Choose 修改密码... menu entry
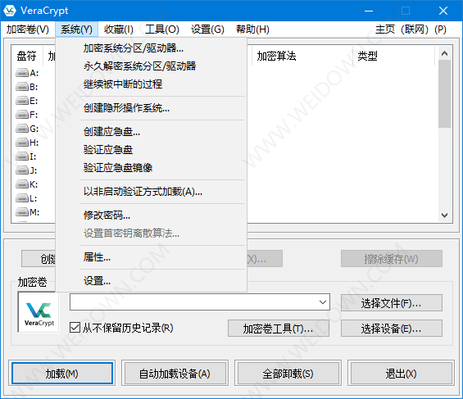This screenshot has height=399, width=463. [151, 215]
